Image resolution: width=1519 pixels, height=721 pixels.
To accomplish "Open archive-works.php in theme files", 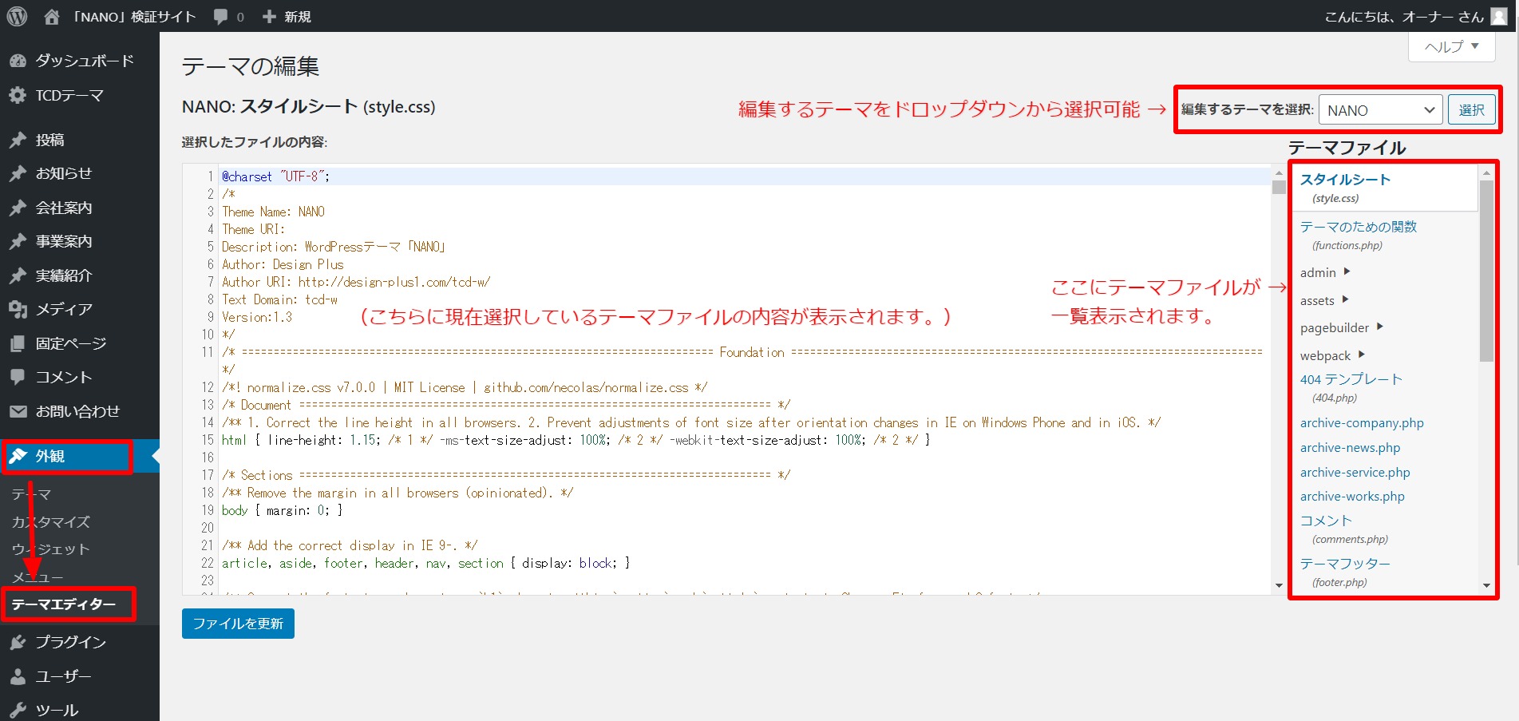I will click(x=1352, y=497).
